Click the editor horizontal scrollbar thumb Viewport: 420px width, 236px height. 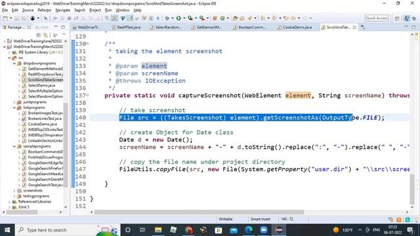tap(199, 212)
